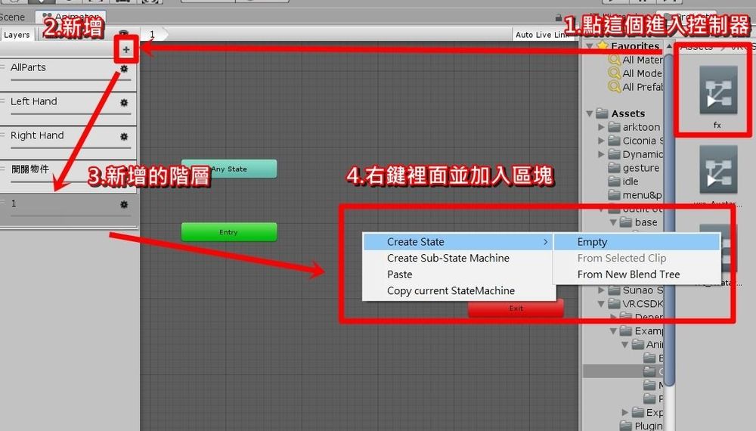756x431 pixels.
Task: Toggle the Auto Live Link button
Action: pyautogui.click(x=543, y=35)
